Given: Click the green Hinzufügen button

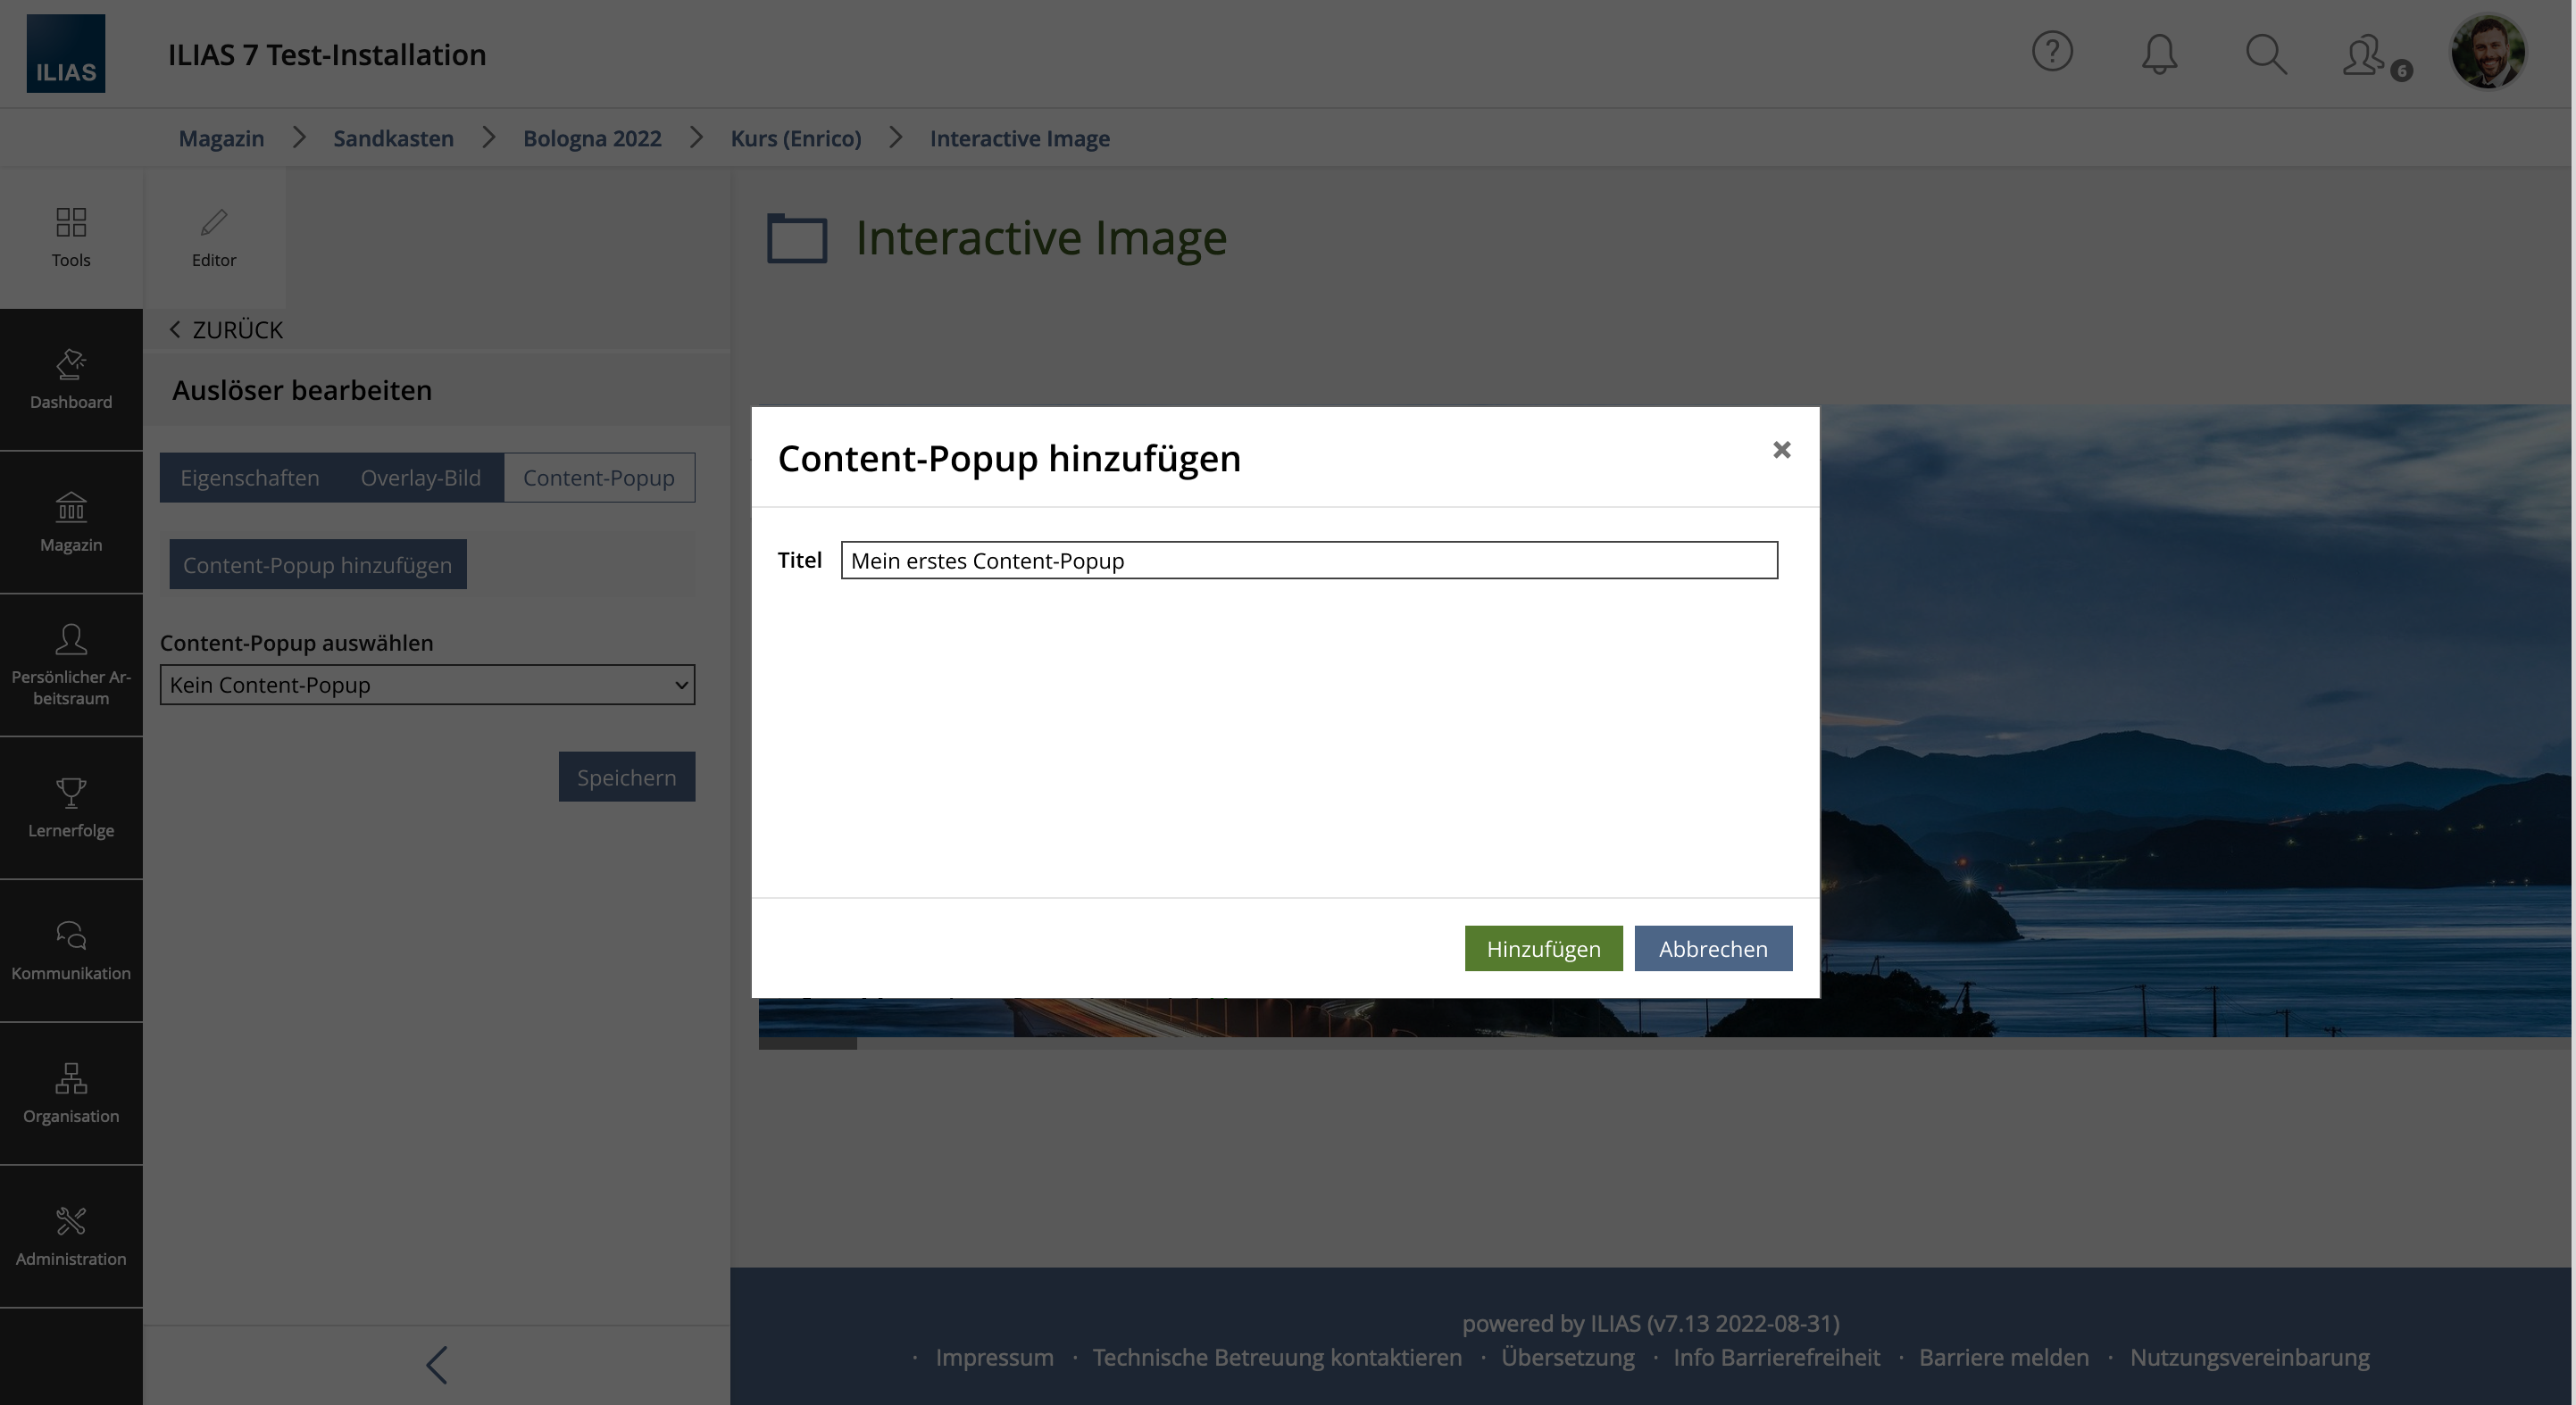Looking at the screenshot, I should (1543, 948).
